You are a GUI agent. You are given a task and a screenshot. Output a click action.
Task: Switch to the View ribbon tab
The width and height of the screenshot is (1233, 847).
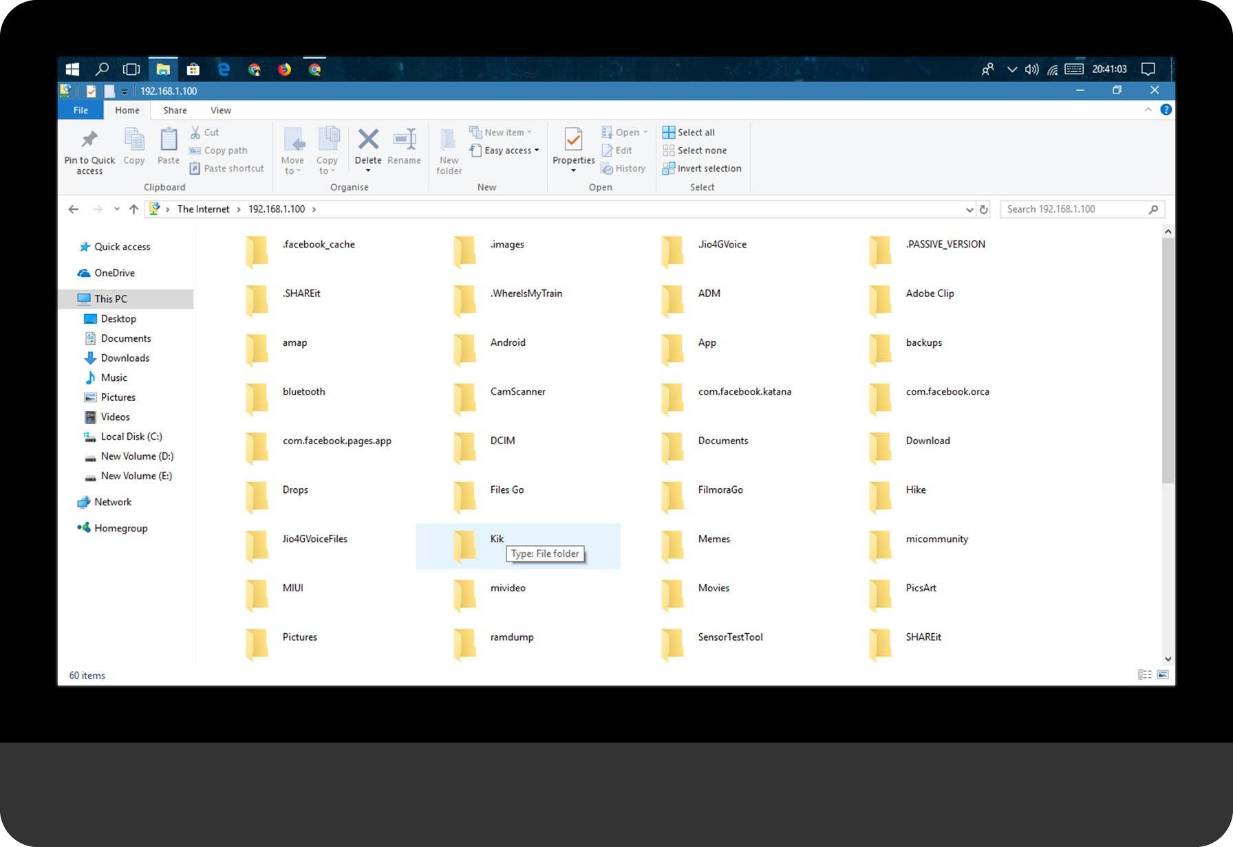click(221, 110)
